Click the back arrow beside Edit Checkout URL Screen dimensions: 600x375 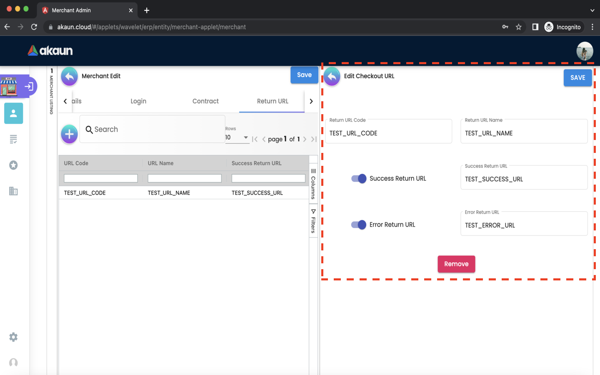[332, 77]
